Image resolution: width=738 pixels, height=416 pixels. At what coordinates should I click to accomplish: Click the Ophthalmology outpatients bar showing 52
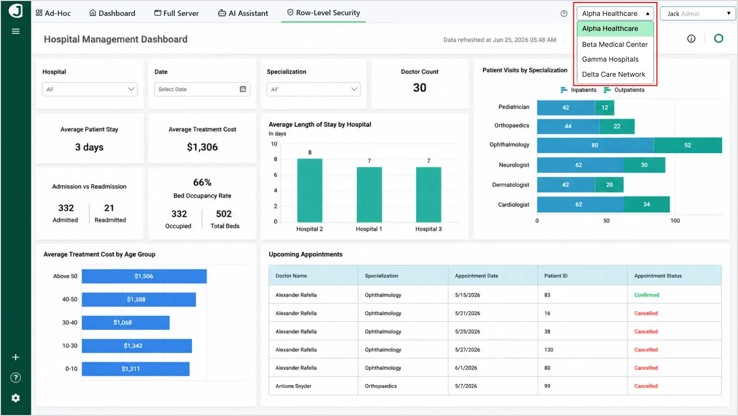[x=688, y=145]
